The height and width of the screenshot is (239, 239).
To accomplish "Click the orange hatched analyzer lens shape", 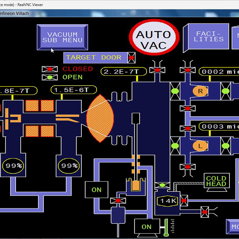I will coord(100,118).
